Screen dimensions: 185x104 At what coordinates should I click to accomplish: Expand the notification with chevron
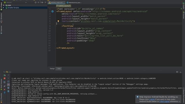pos(180,101)
